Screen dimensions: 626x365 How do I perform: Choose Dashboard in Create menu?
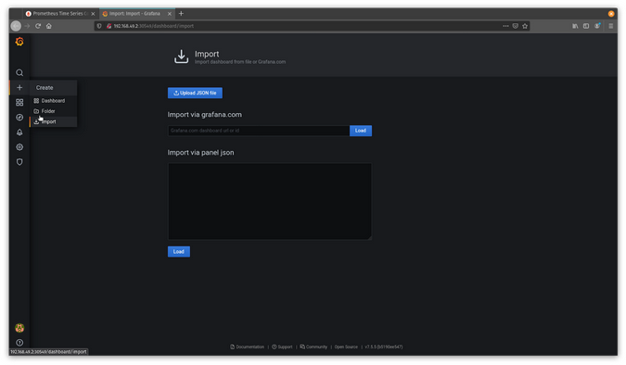click(53, 101)
